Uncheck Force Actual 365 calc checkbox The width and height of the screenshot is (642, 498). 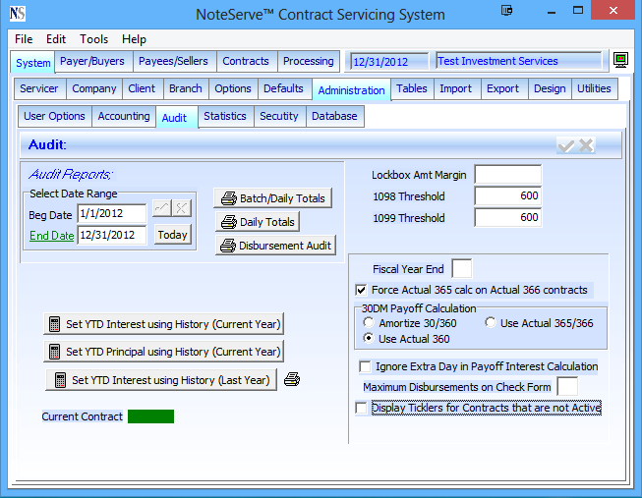[361, 290]
